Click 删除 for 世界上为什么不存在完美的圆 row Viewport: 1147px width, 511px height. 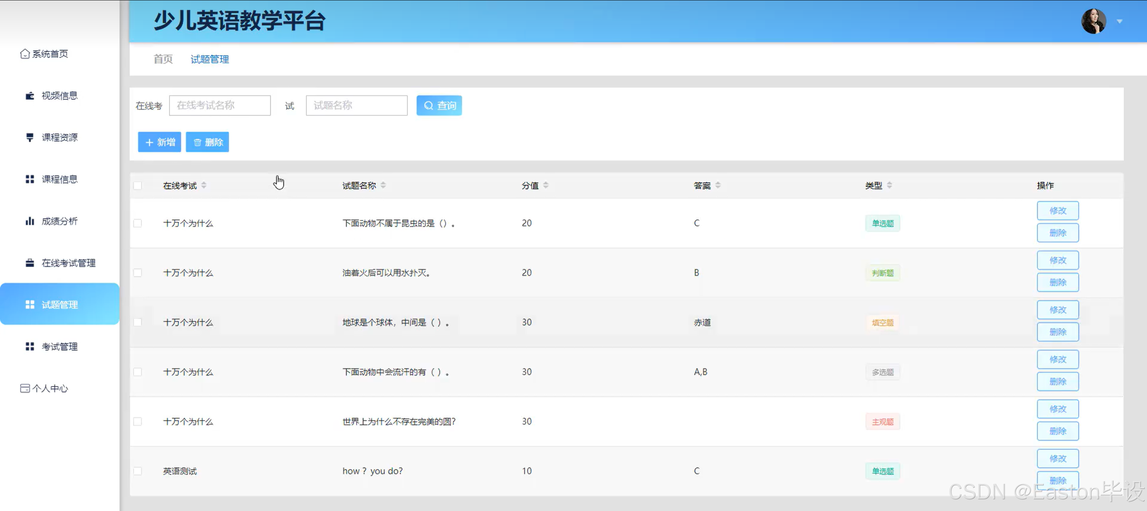1058,431
